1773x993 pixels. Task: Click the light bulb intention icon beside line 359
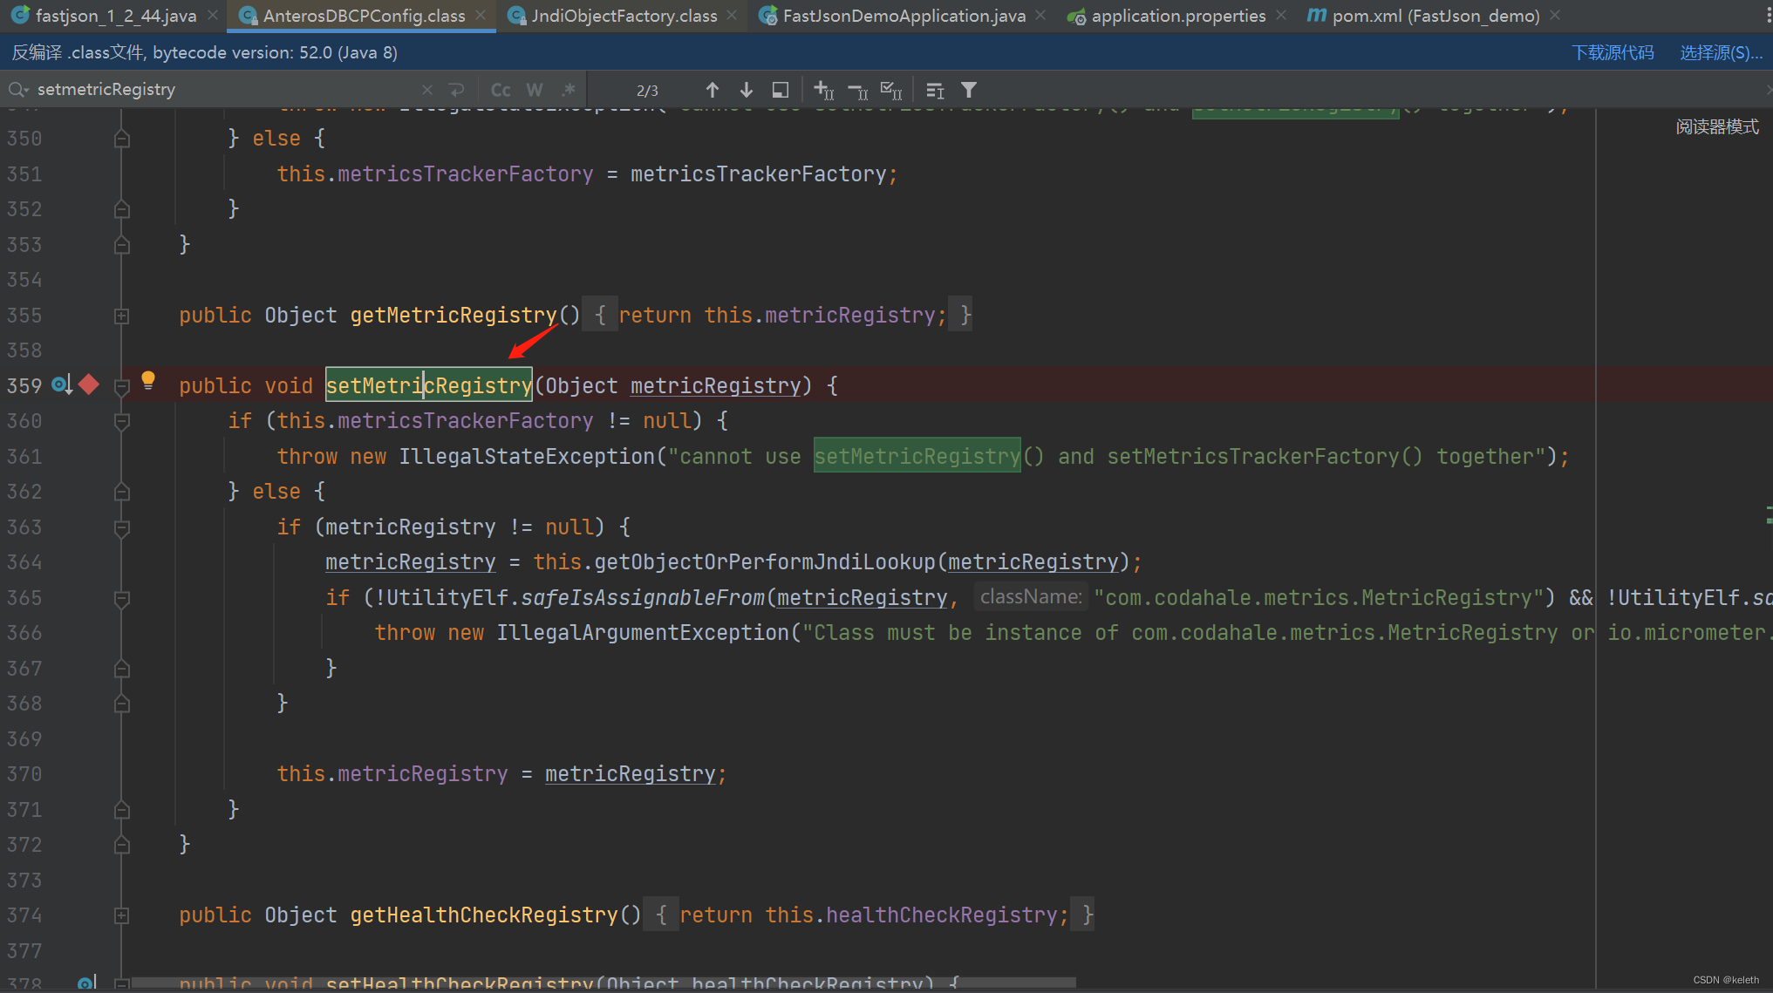147,380
